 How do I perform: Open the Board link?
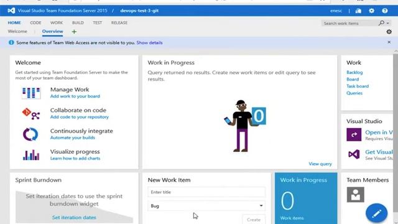[353, 79]
